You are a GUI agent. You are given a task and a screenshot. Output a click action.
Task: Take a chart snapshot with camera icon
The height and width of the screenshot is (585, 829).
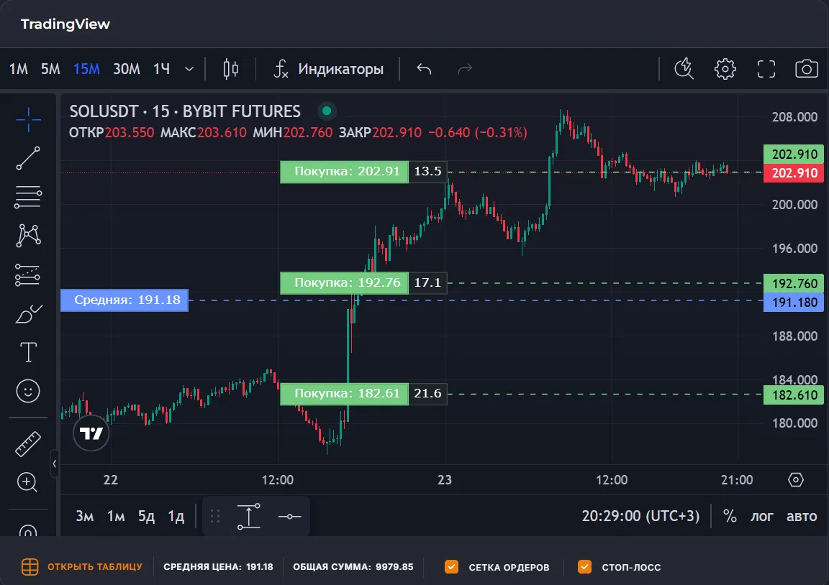click(807, 69)
